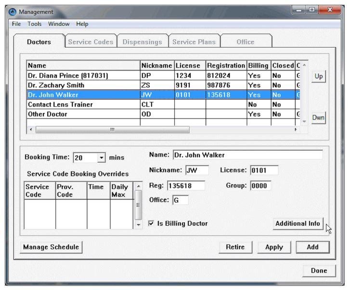350x290 pixels.
Task: Click license cell 1234 for Diana Prince
Action: click(190, 75)
